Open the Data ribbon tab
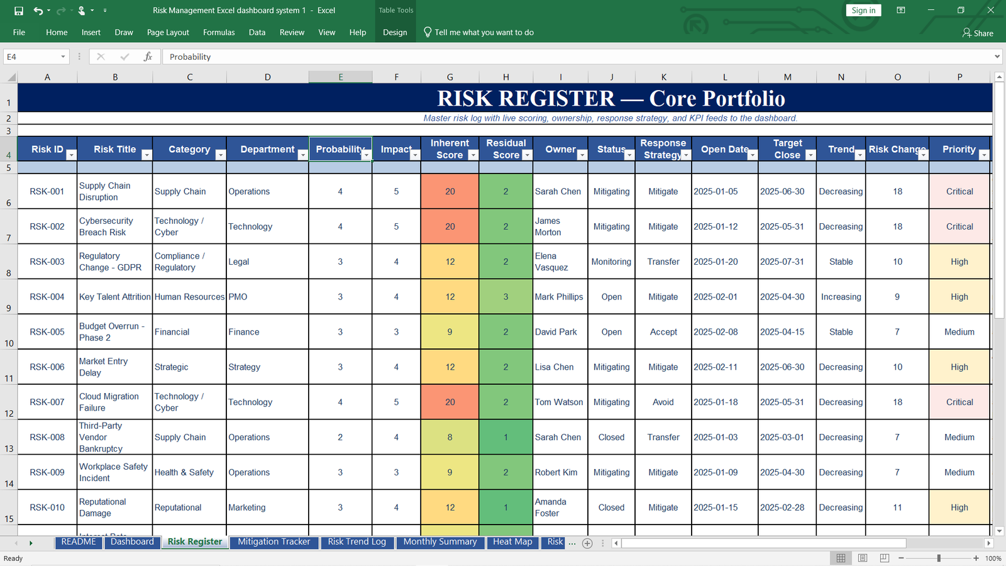Image resolution: width=1006 pixels, height=566 pixels. [x=257, y=33]
